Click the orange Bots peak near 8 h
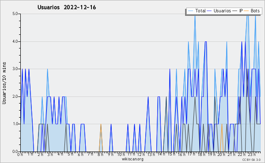265x163 pixels. pos(101,124)
